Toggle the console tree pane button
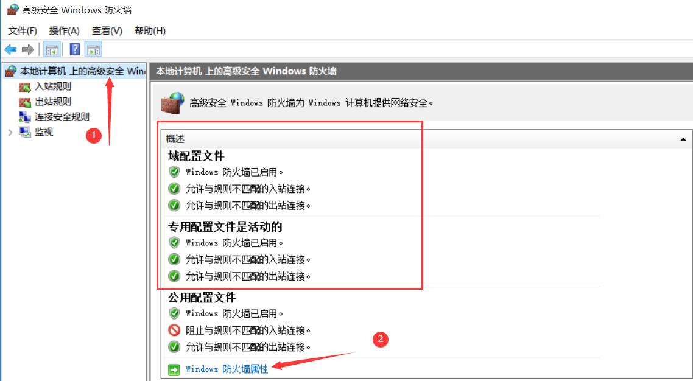693x381 pixels. point(52,49)
